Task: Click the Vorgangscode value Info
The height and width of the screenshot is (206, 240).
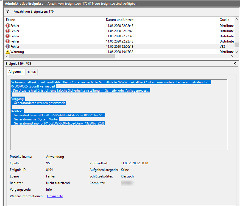Action: 49,190
